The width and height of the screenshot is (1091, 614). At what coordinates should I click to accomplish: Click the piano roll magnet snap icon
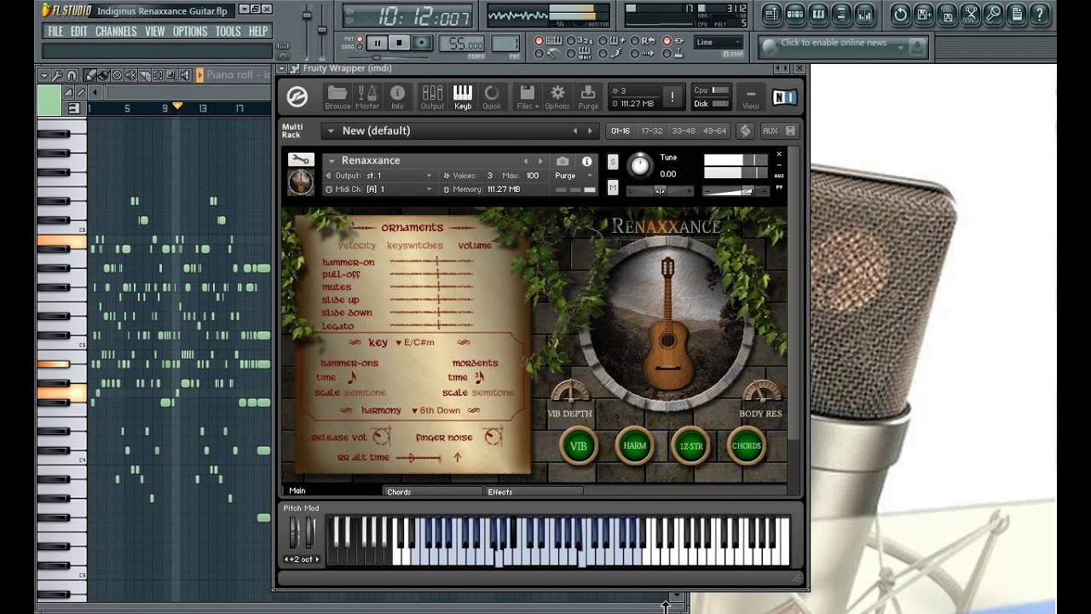pyautogui.click(x=72, y=75)
